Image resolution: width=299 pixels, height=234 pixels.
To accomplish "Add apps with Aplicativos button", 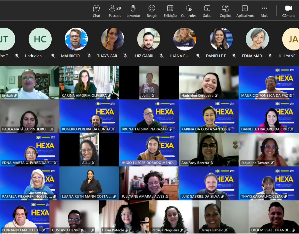I will pos(245,11).
